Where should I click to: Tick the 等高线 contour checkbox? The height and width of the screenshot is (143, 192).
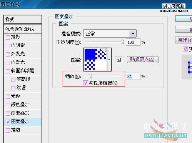pyautogui.click(x=13, y=80)
